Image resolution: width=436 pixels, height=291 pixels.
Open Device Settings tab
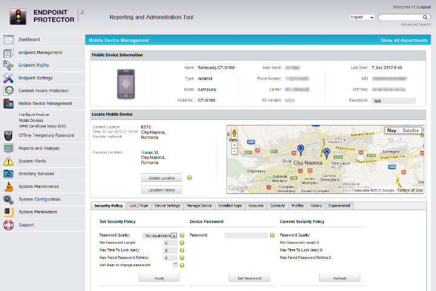(x=167, y=206)
